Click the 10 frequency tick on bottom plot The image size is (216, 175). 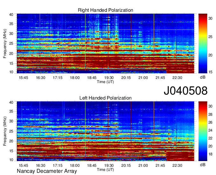click(x=11, y=160)
